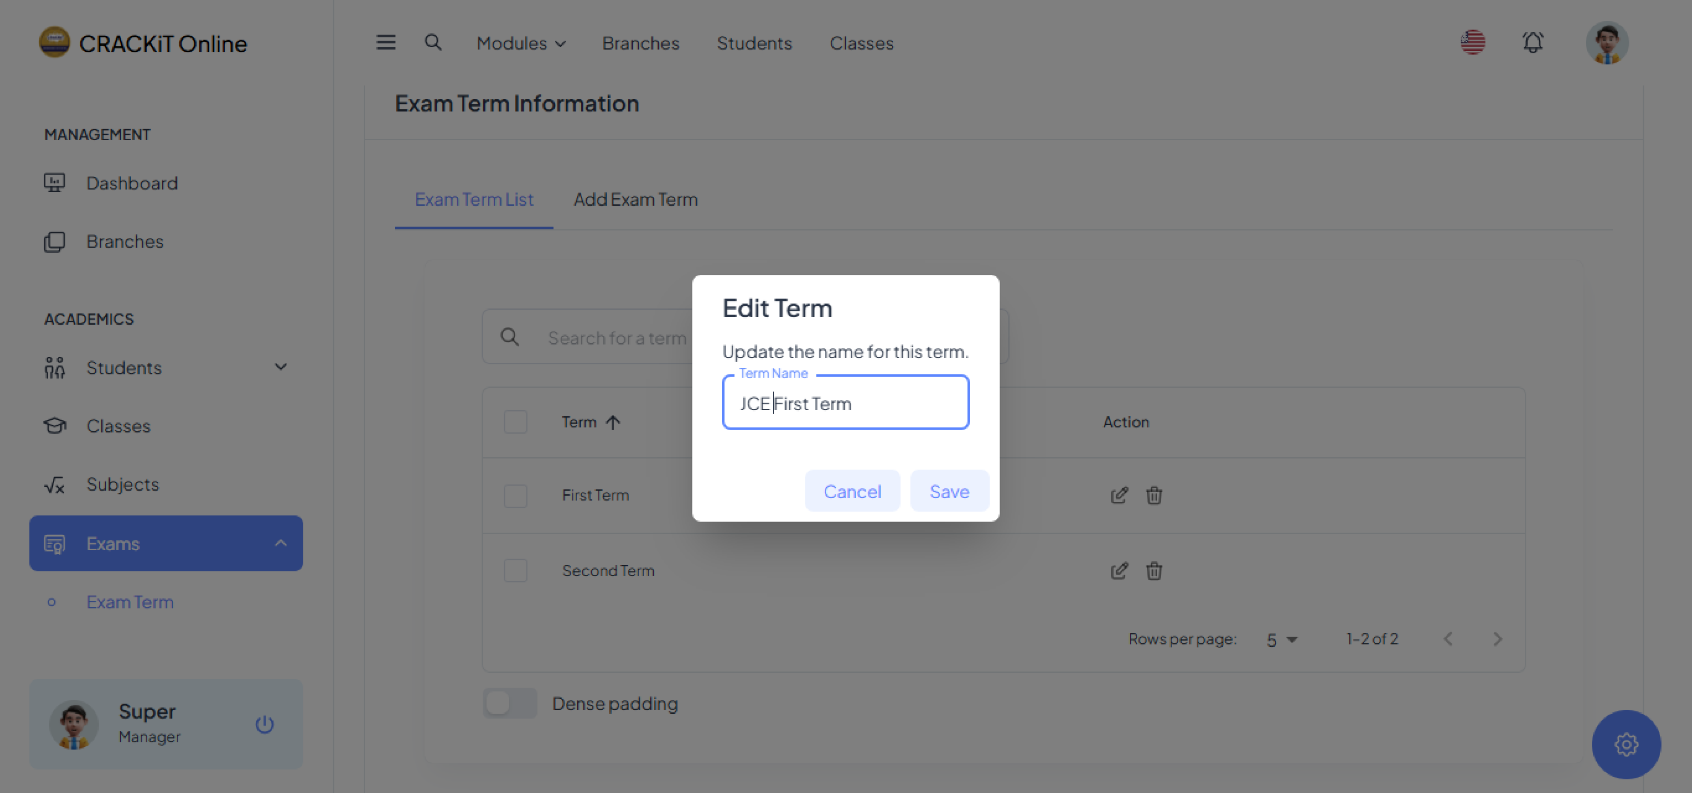Open the Rows per page dropdown
Screen dimensions: 1692x793
point(1281,639)
